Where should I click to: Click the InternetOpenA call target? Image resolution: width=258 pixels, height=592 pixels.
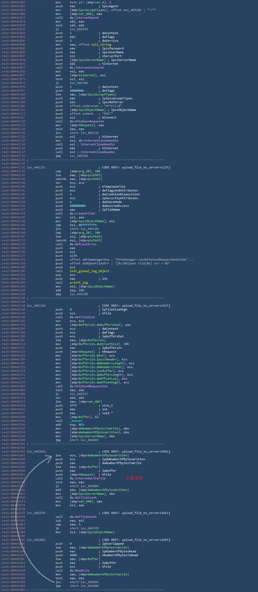coord(87,18)
